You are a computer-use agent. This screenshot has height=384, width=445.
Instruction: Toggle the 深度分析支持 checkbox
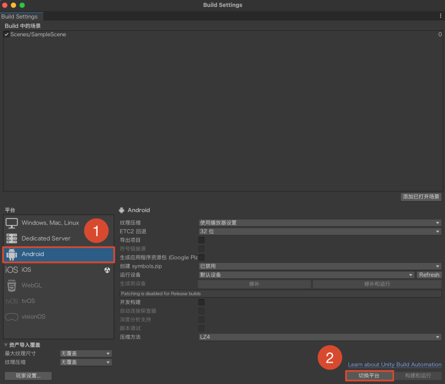(x=202, y=319)
